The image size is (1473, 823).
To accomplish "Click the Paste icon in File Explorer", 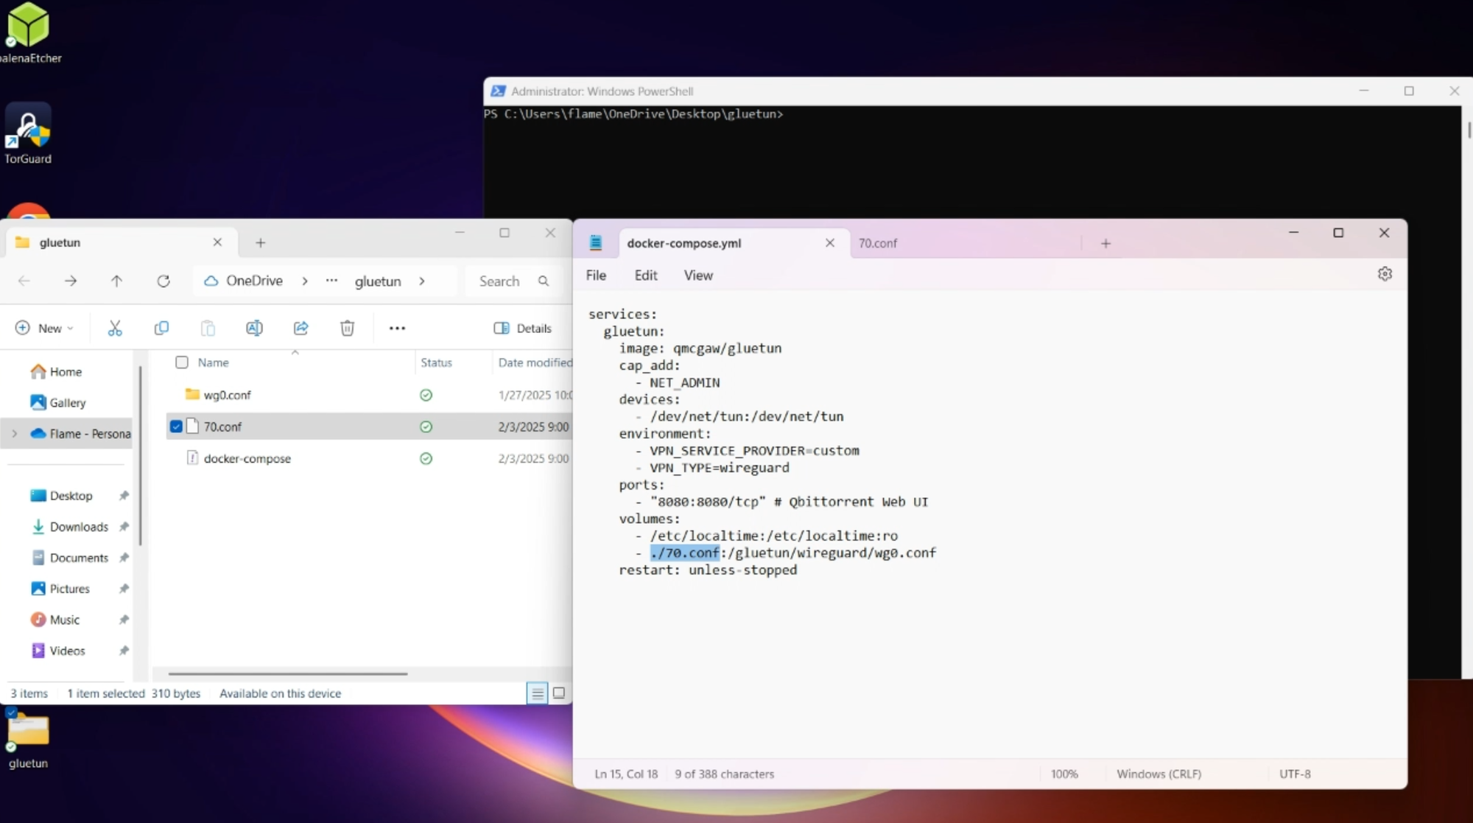I will point(207,328).
